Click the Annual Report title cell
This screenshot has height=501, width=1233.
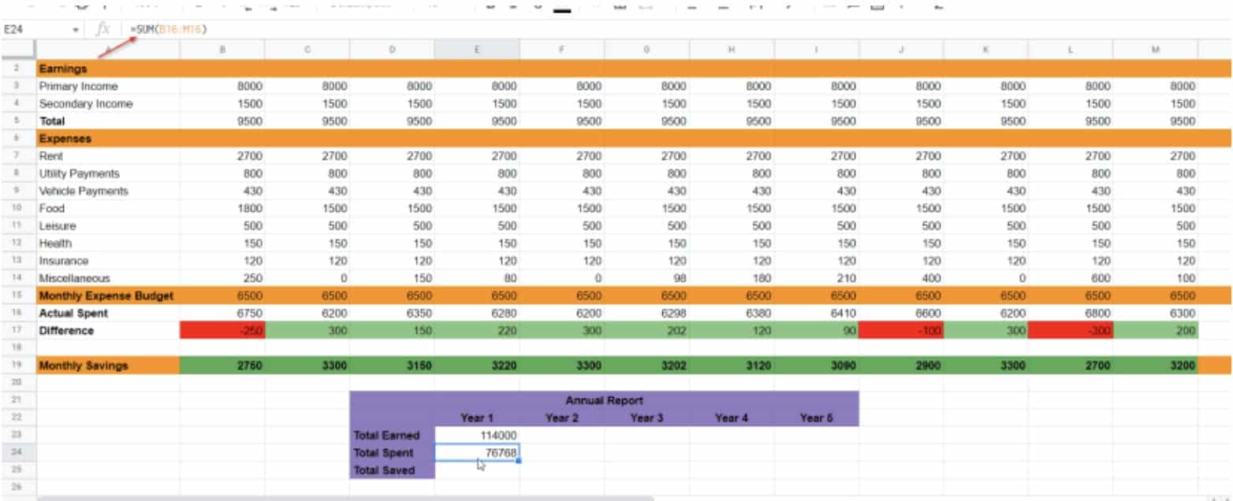(604, 401)
